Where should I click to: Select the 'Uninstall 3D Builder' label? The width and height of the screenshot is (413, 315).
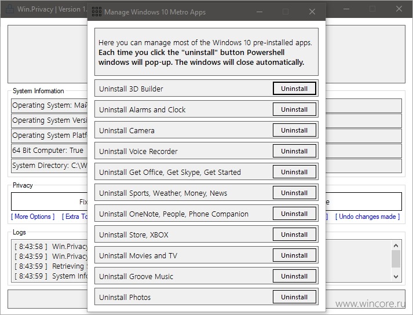(131, 89)
